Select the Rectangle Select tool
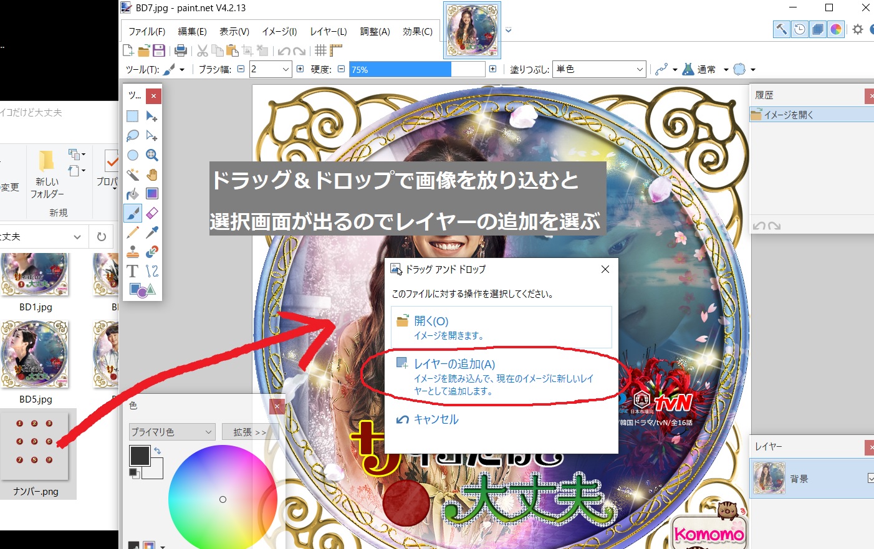The image size is (874, 549). pyautogui.click(x=133, y=116)
